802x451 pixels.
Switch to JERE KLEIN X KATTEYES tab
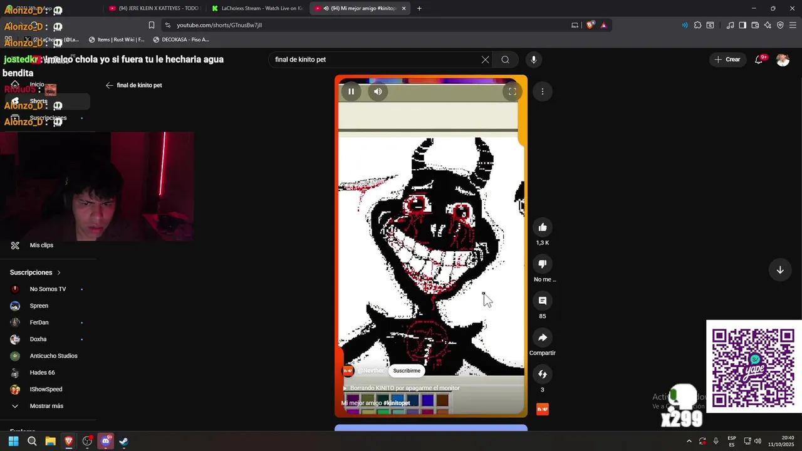154,8
